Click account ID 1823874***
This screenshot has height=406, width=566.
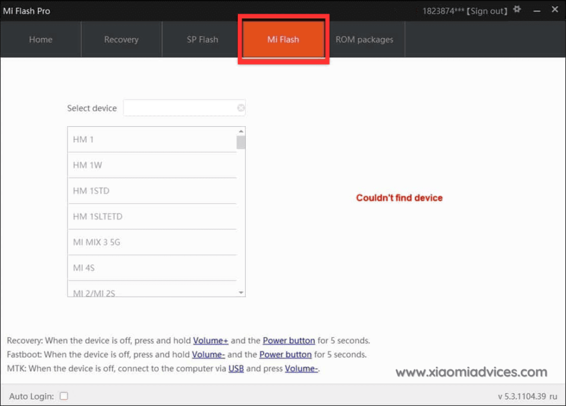coord(443,11)
